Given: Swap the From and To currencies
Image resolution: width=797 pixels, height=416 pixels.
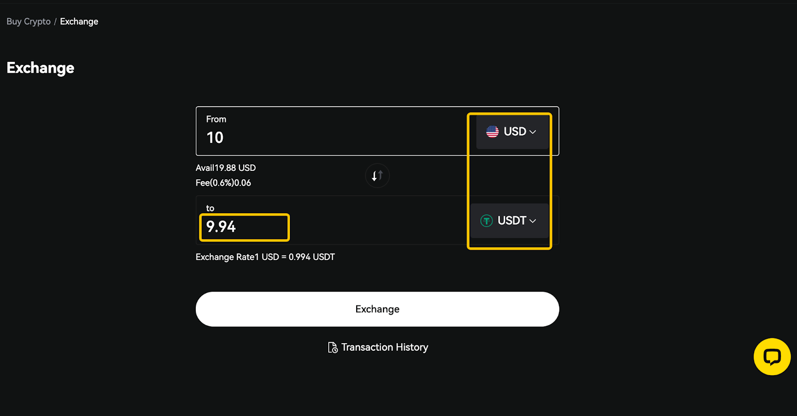Looking at the screenshot, I should click(377, 175).
